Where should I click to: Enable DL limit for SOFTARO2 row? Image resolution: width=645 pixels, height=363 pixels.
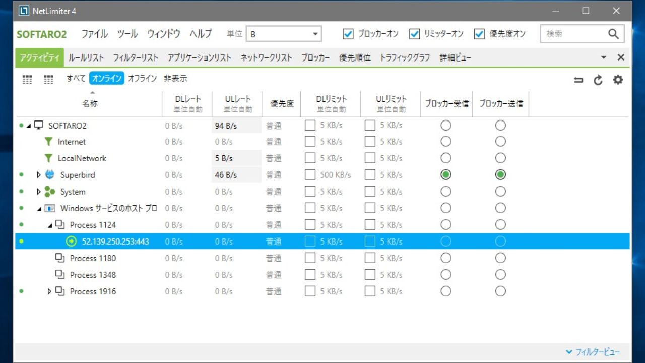pyautogui.click(x=310, y=125)
